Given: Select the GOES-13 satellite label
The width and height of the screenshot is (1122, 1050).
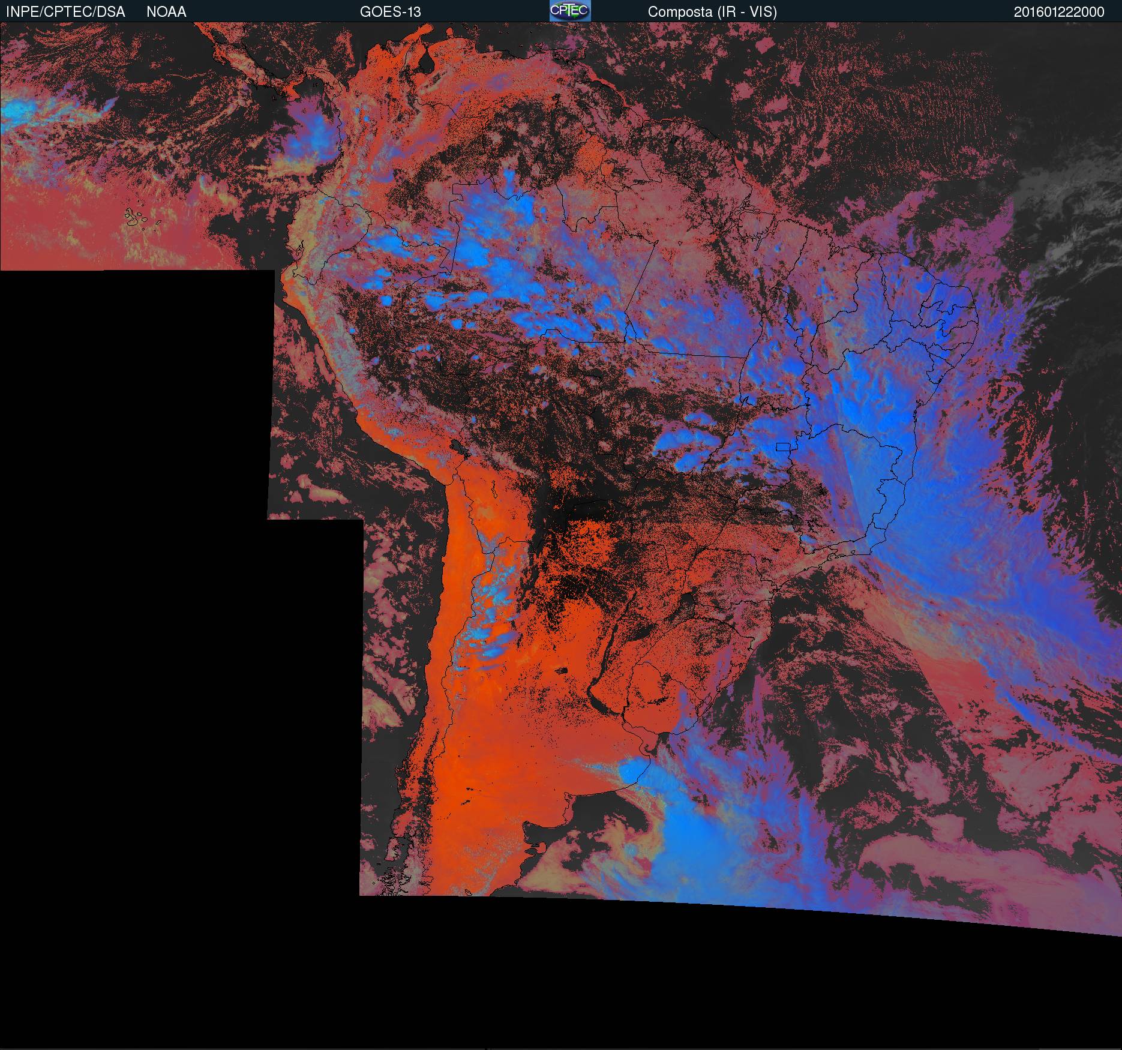Looking at the screenshot, I should pyautogui.click(x=390, y=12).
